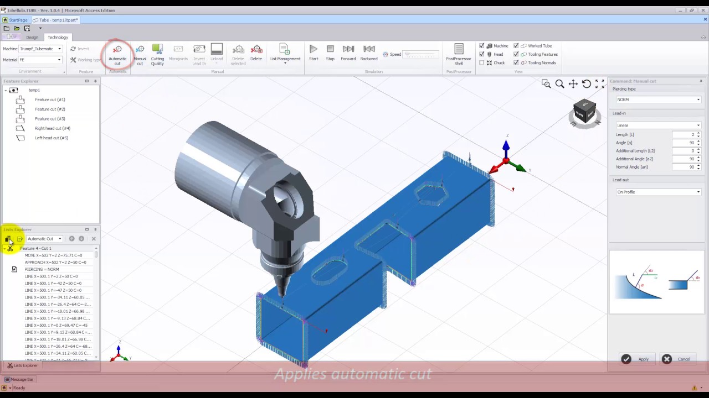Move the list item up with the arrow

[x=71, y=239]
